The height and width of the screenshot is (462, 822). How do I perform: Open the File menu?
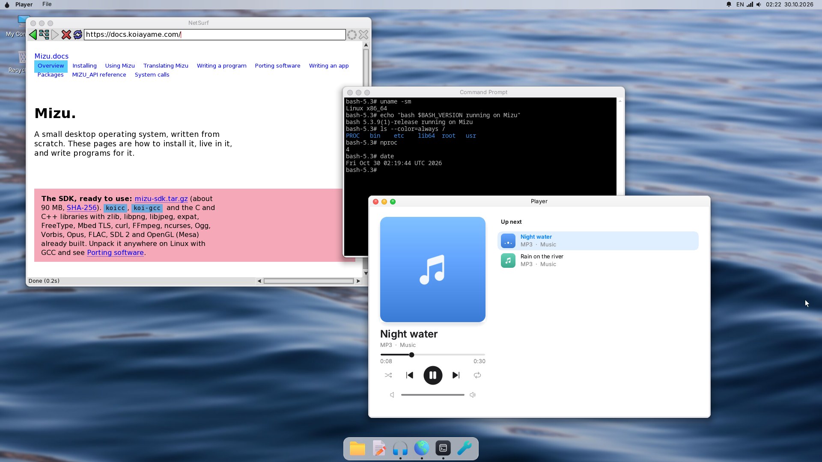(47, 4)
